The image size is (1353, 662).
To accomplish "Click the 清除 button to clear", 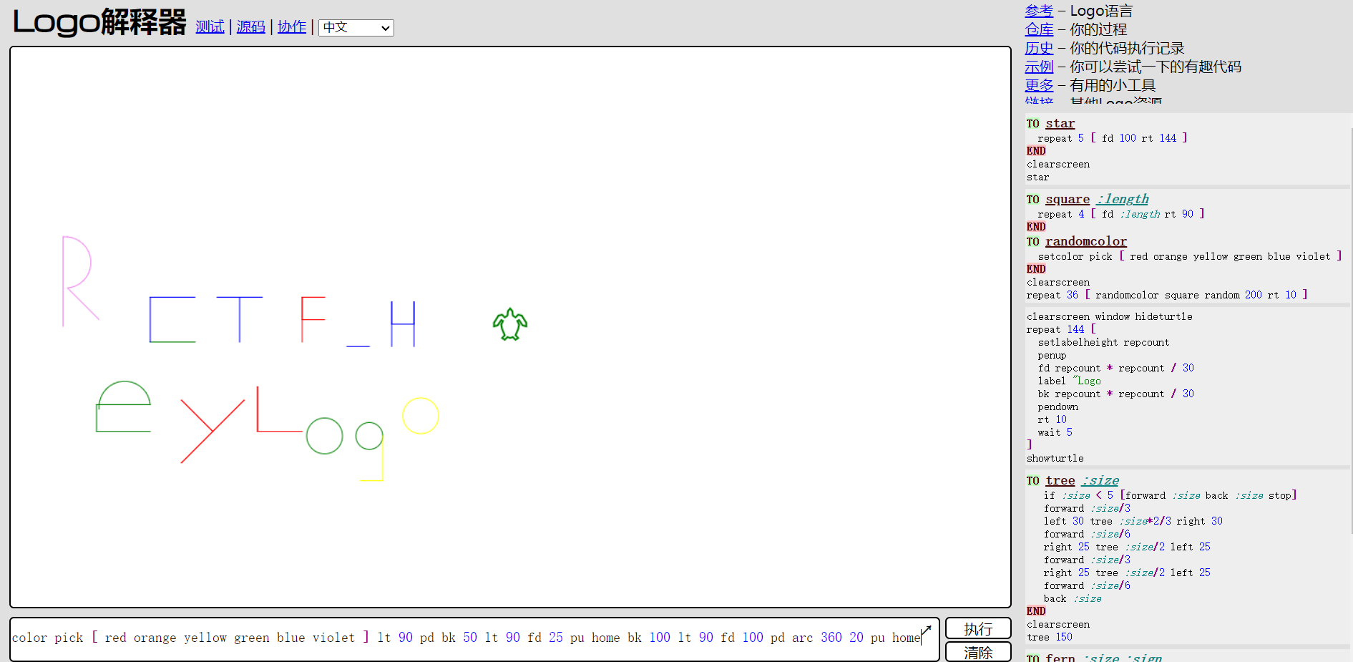I will pos(977,652).
